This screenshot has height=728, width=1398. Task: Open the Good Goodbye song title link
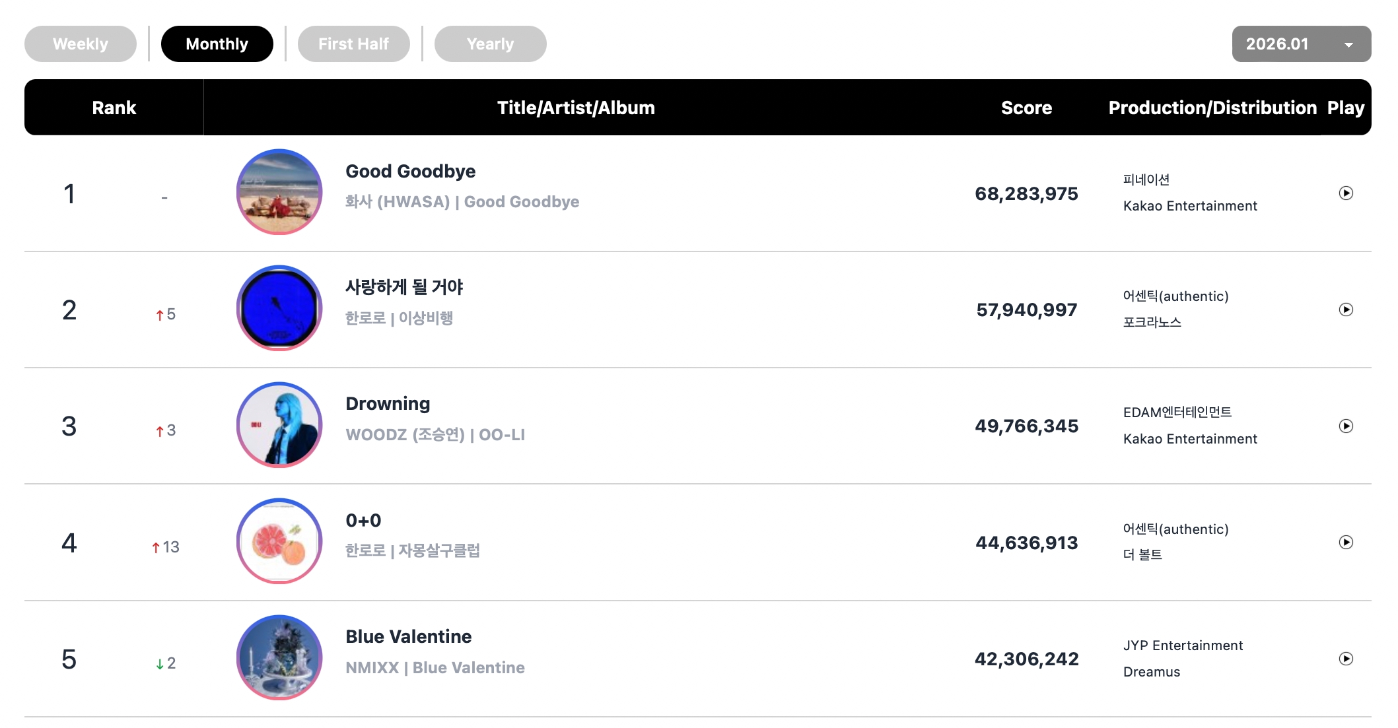pos(410,172)
